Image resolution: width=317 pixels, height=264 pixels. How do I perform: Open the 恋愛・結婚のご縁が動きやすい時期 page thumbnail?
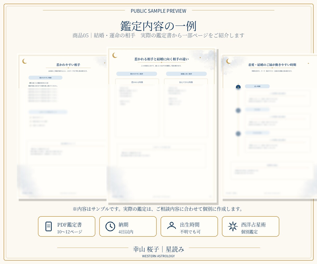point(269,127)
